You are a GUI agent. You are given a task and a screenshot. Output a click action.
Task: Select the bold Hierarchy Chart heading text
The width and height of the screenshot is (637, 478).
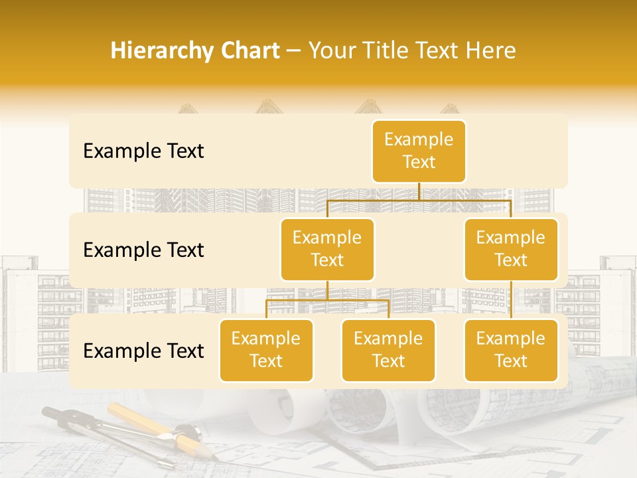pos(194,49)
